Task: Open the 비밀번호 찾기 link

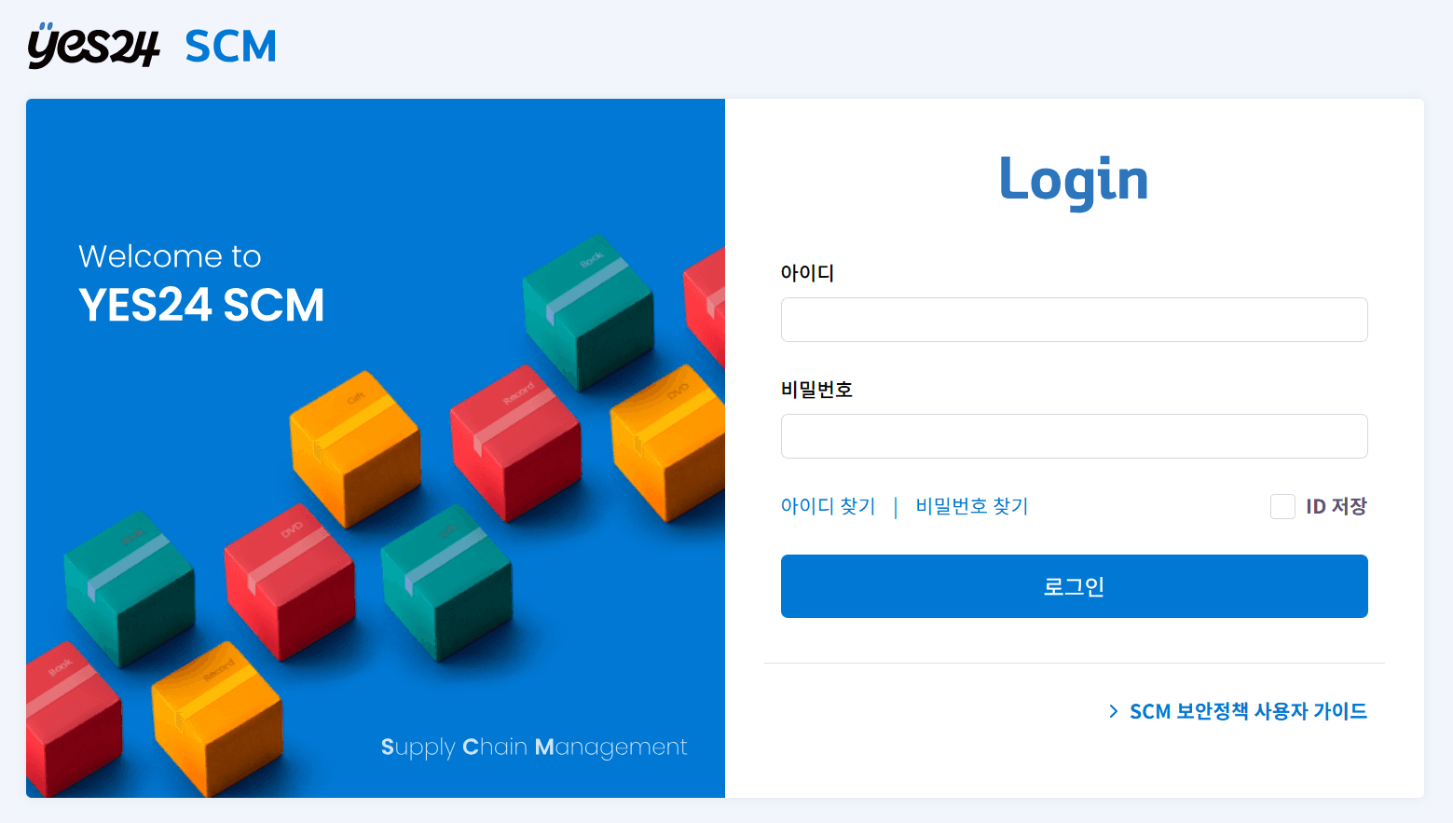Action: [x=971, y=506]
